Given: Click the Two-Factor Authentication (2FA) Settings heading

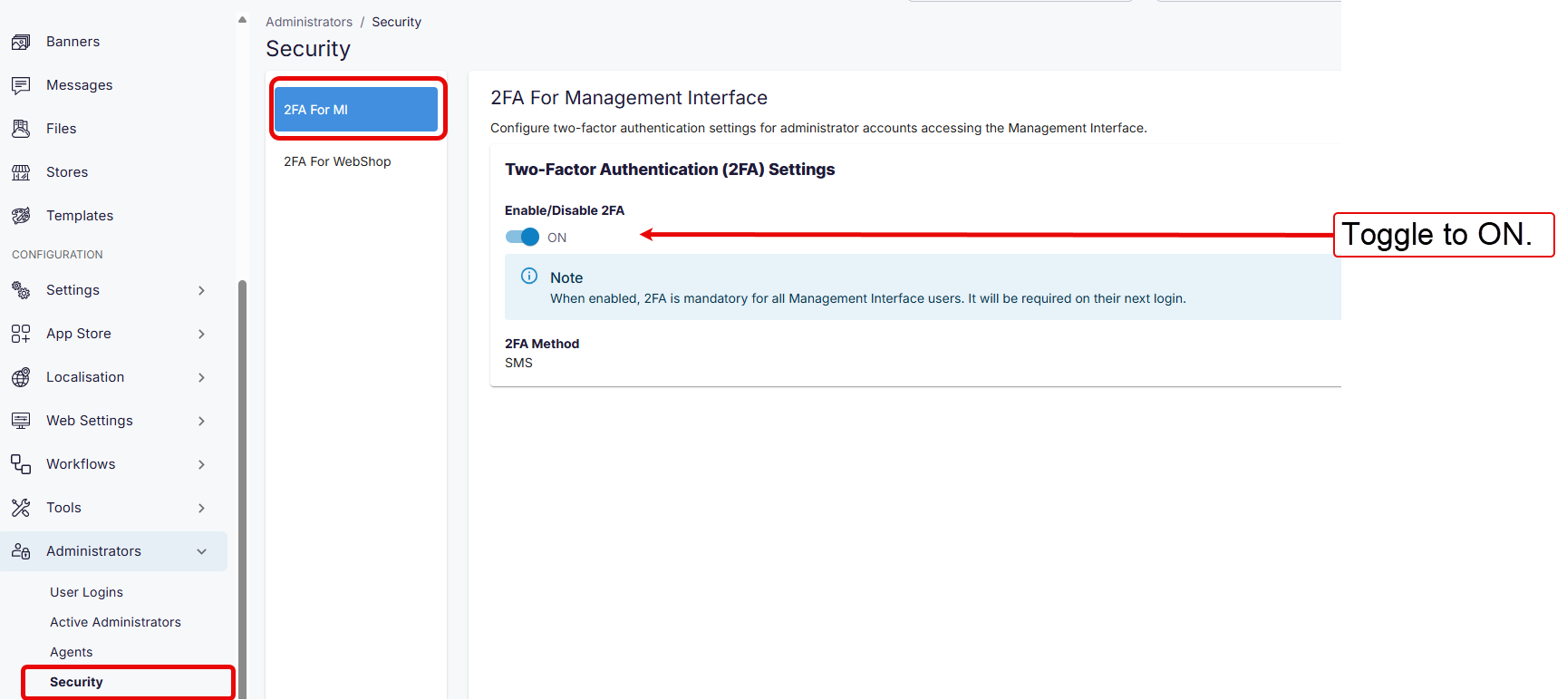Looking at the screenshot, I should coord(670,170).
